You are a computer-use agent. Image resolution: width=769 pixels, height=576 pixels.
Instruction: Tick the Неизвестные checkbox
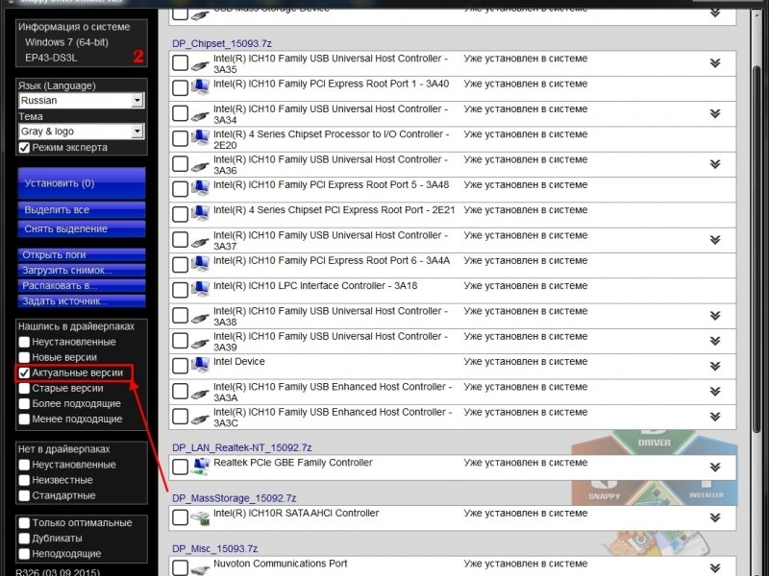pos(24,480)
